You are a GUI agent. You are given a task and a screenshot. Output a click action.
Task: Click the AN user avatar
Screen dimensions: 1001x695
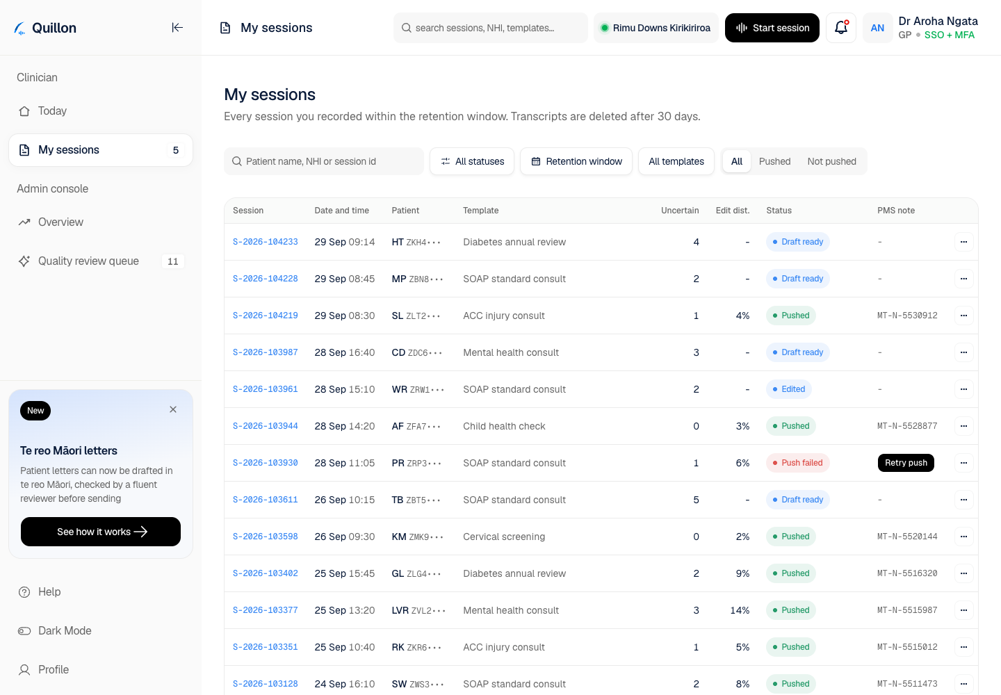[x=877, y=28]
